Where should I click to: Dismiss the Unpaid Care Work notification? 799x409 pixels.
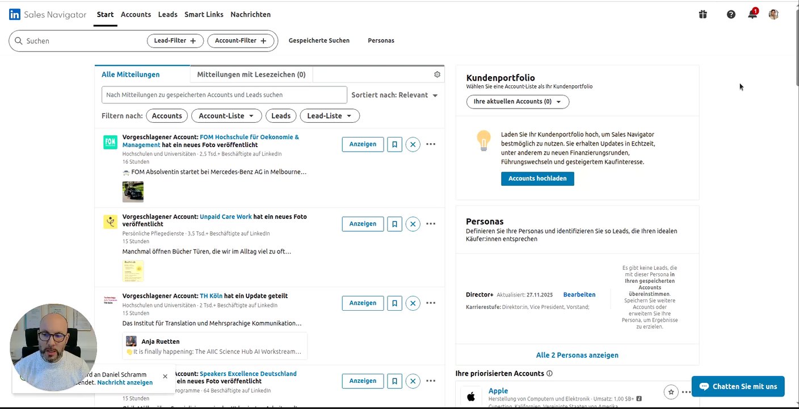pos(413,224)
